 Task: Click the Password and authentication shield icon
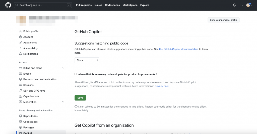pyautogui.click(x=21, y=79)
